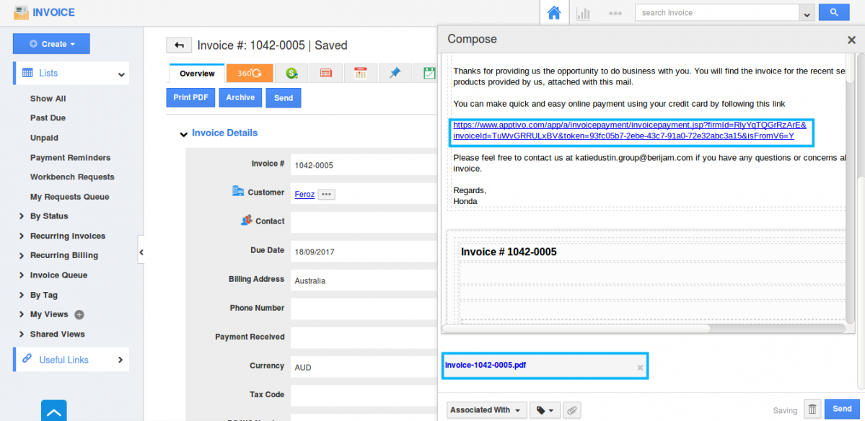Open the home page icon
The image size is (865, 421).
pos(554,13)
